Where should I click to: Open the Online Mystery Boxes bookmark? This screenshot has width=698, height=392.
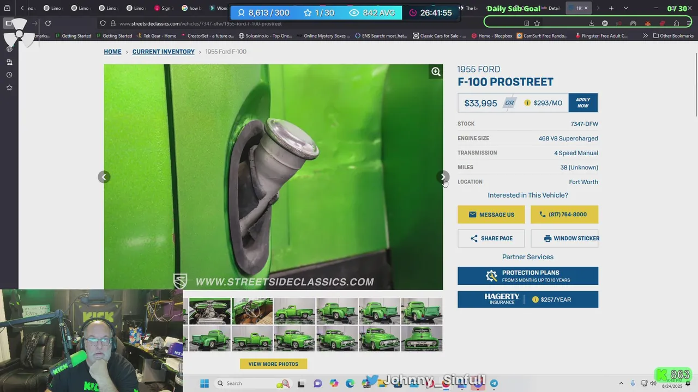click(323, 36)
